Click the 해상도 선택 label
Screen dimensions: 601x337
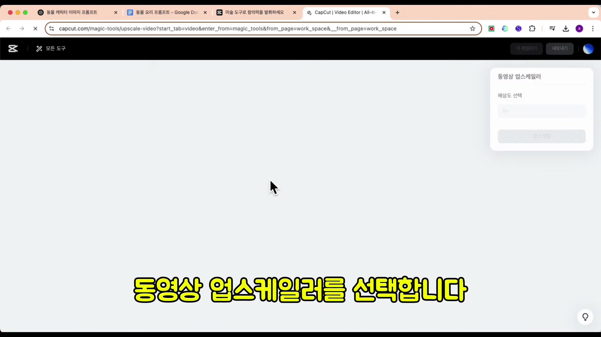click(510, 96)
